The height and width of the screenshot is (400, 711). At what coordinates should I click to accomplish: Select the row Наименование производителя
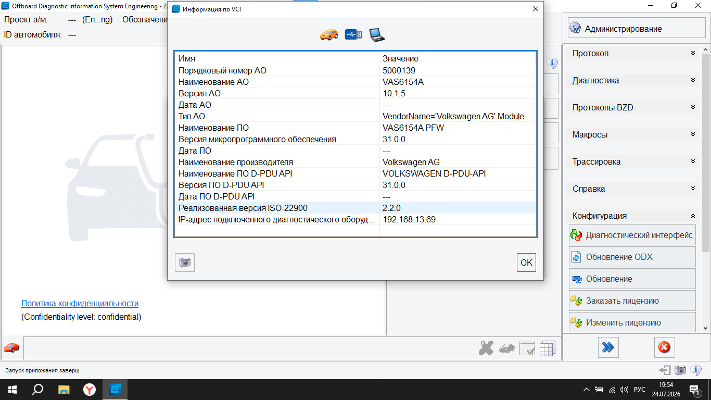(x=355, y=162)
